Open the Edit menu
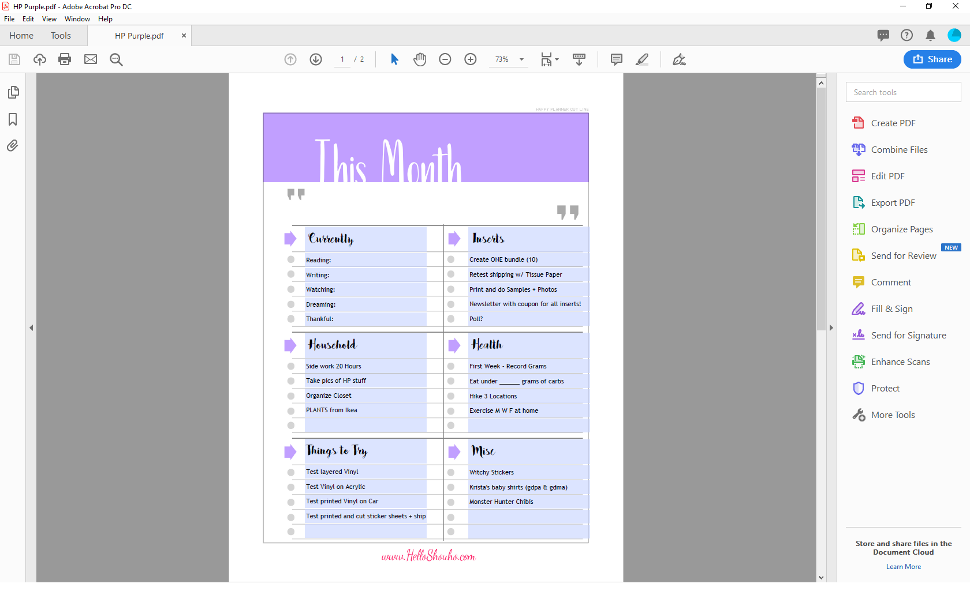 point(28,19)
